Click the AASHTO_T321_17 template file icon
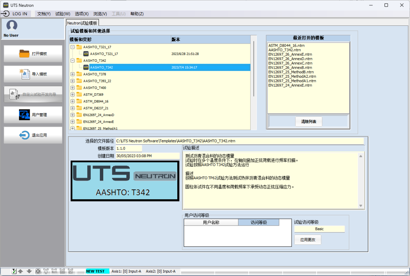410x276 pixels. (x=86, y=54)
